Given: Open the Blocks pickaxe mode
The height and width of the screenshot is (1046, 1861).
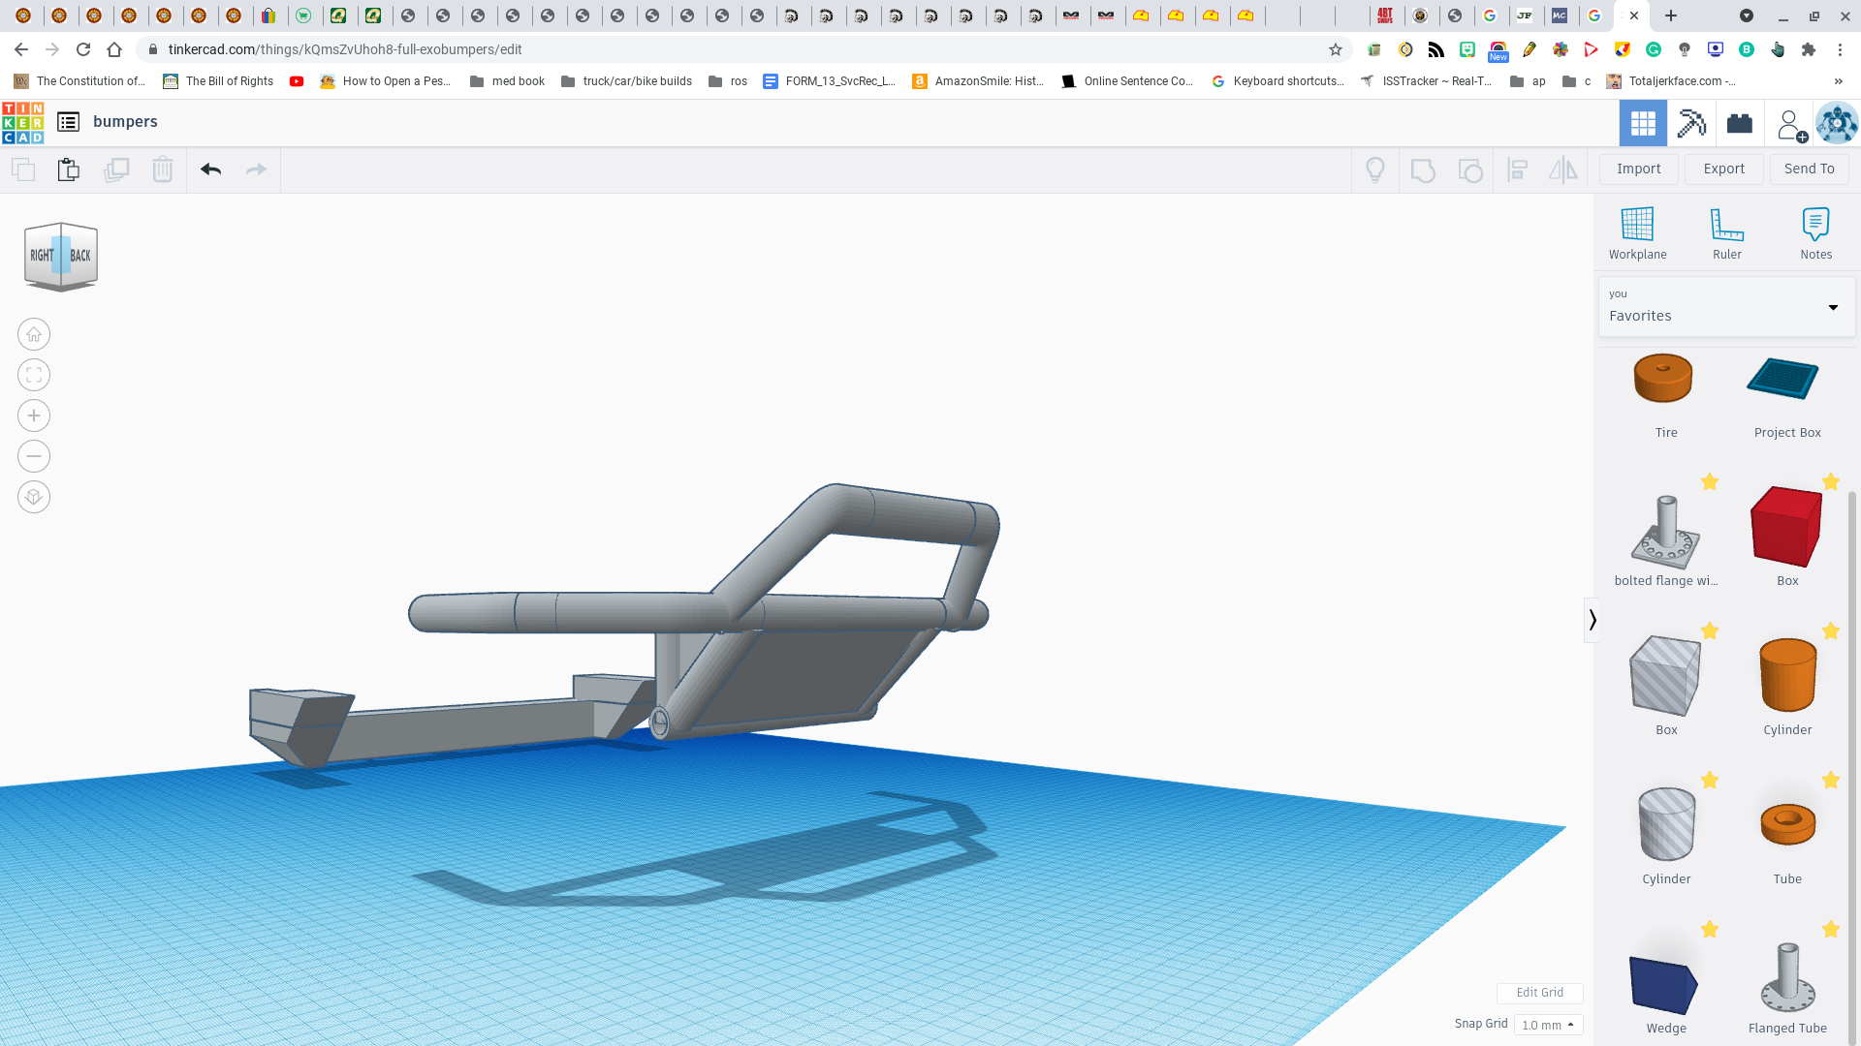Looking at the screenshot, I should coord(1691,123).
